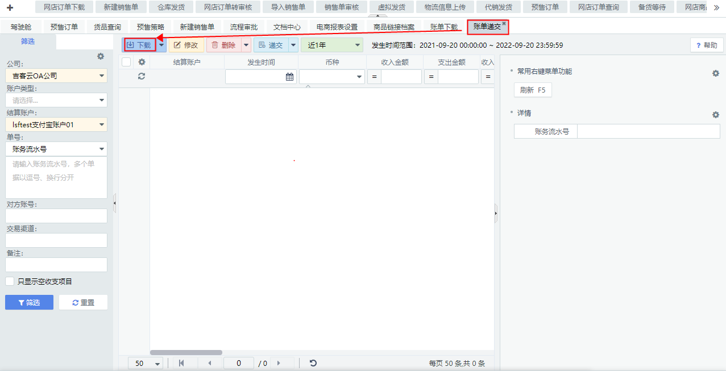Click the horizontal scrollbar under the table
Image resolution: width=726 pixels, height=371 pixels.
click(186, 352)
